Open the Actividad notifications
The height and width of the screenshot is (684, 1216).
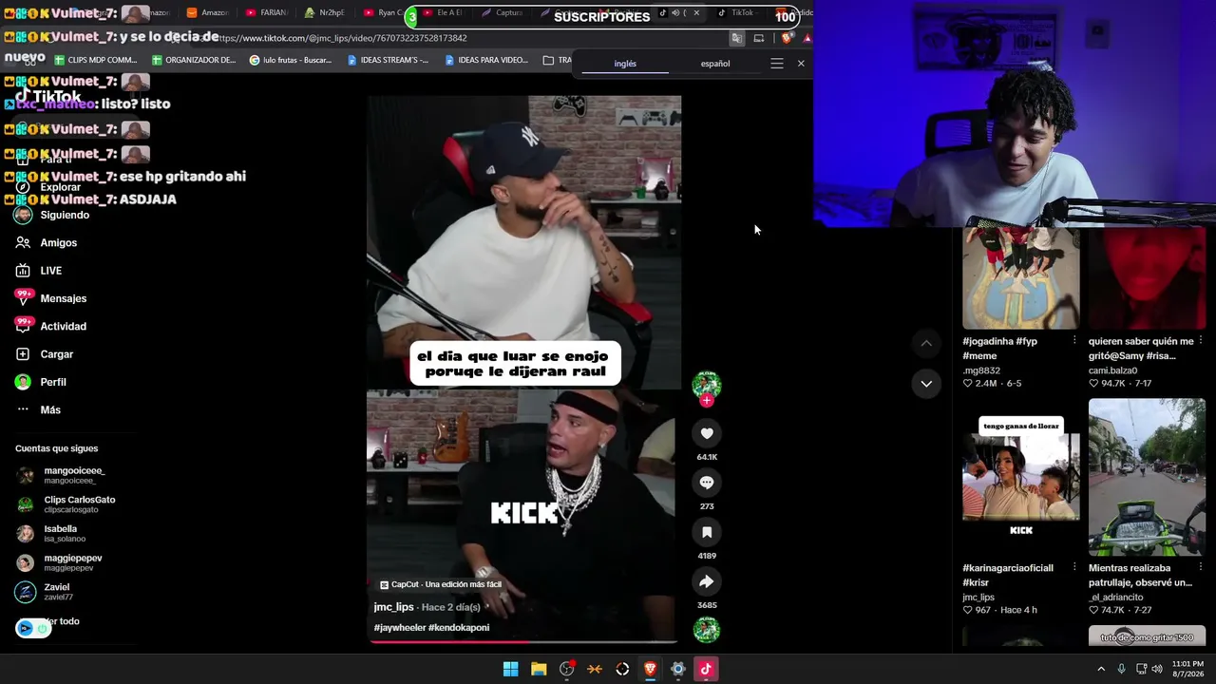tap(51, 326)
